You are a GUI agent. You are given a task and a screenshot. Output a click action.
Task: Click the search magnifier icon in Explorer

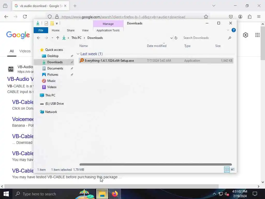[x=230, y=38]
